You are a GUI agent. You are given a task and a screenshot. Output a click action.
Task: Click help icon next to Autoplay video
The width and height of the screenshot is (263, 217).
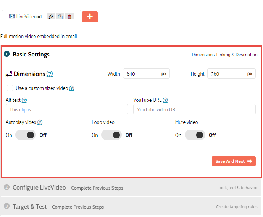point(40,122)
